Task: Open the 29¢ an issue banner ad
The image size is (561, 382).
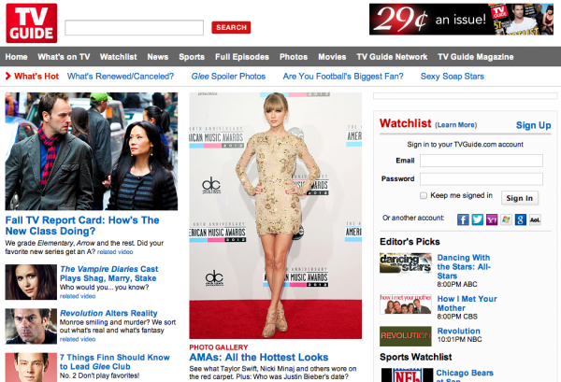Action: click(x=461, y=20)
